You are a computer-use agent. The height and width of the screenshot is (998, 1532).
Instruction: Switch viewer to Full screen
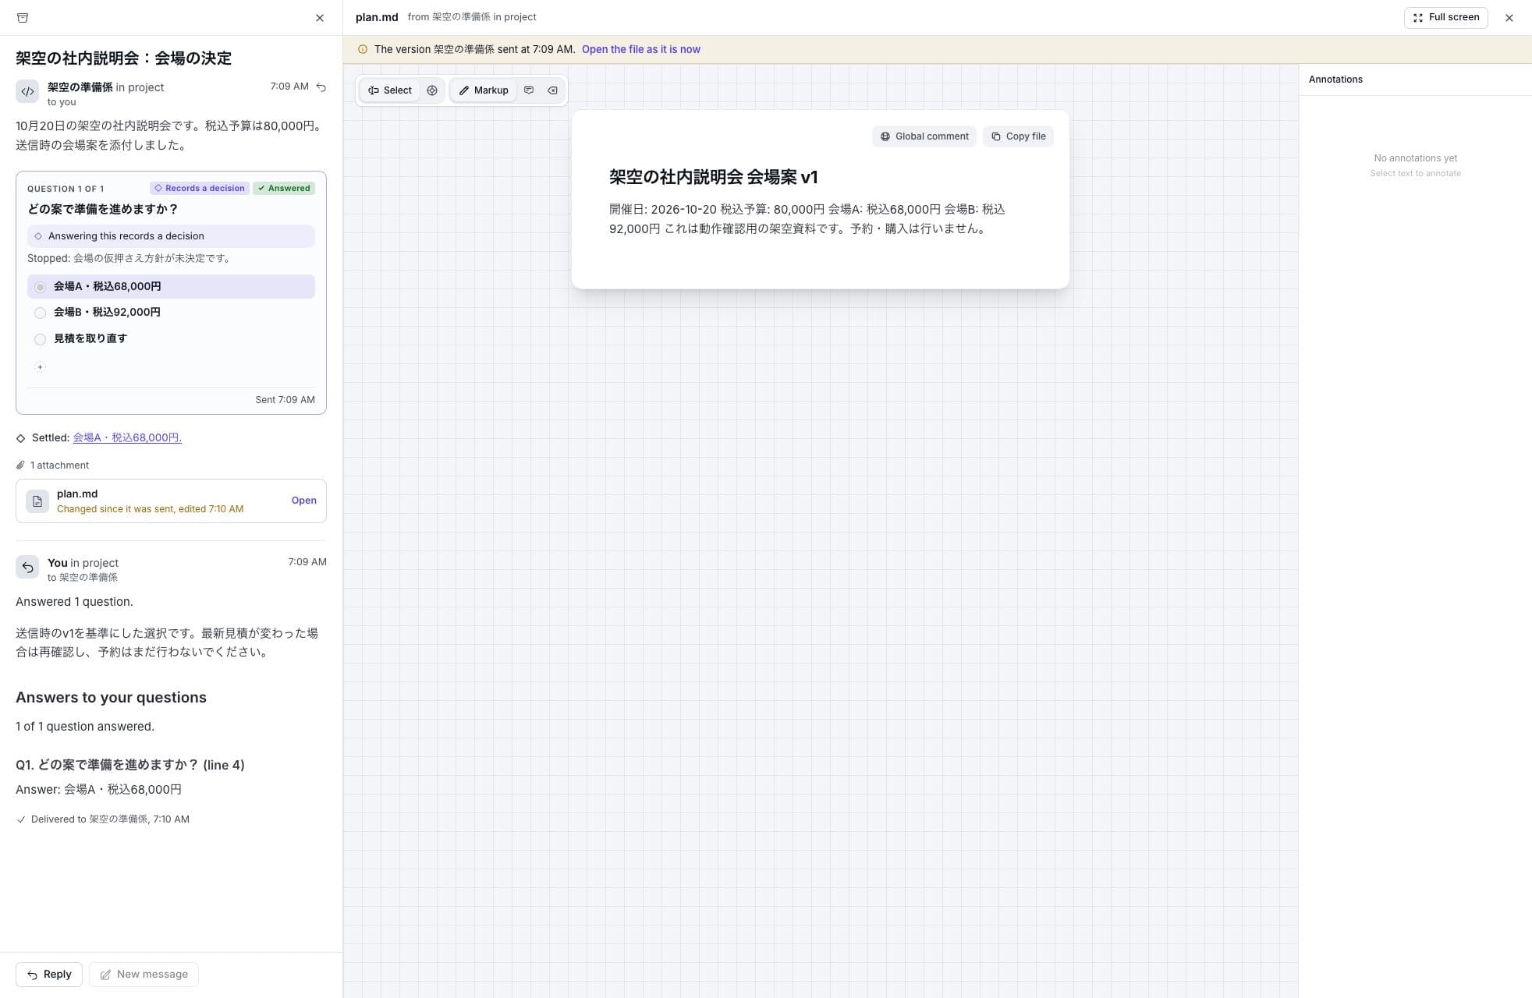tap(1445, 17)
